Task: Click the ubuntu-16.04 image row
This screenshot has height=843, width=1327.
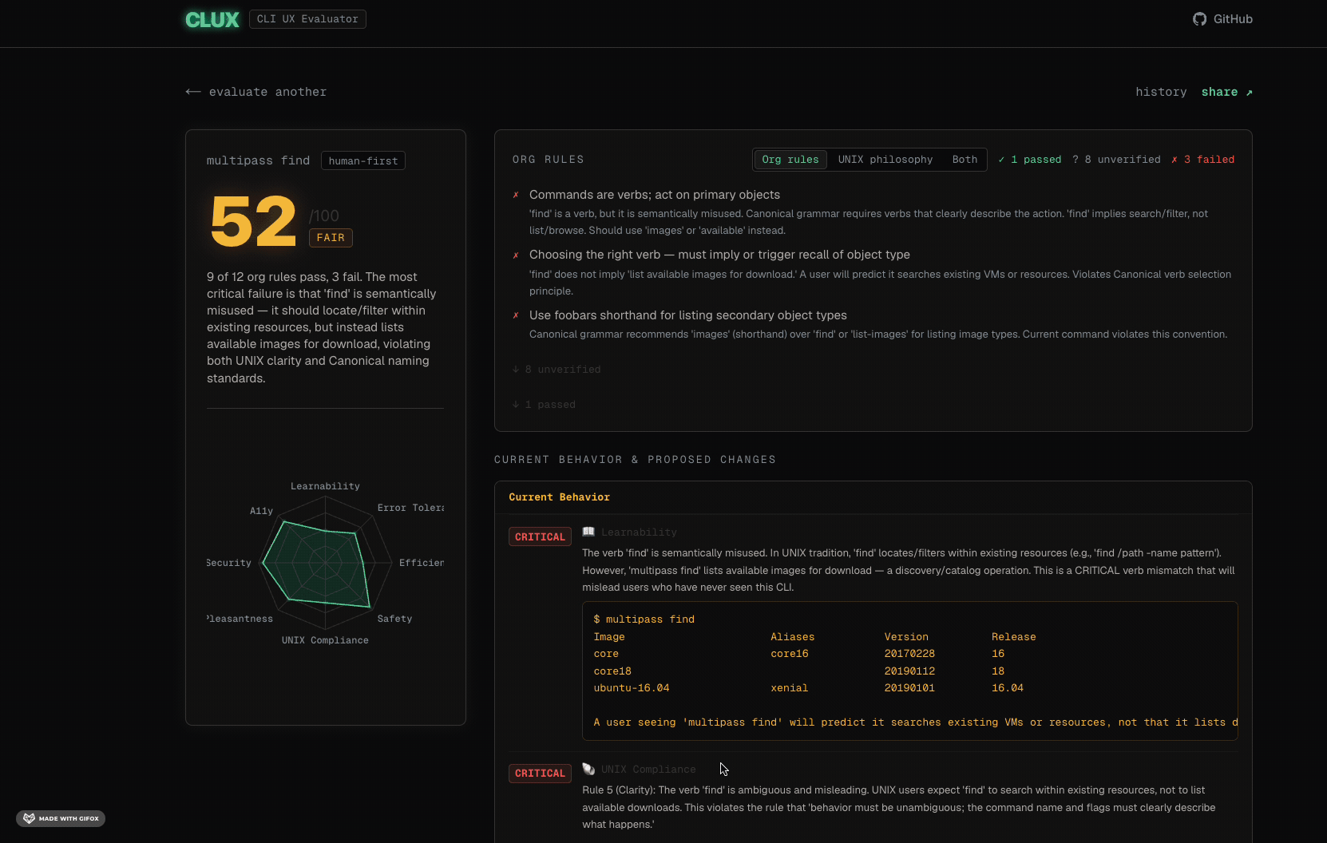Action: point(809,688)
